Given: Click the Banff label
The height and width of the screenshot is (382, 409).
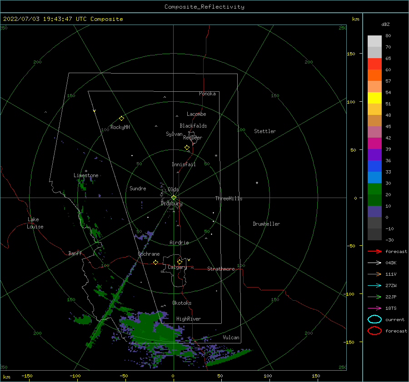Looking at the screenshot, I should point(75,253).
